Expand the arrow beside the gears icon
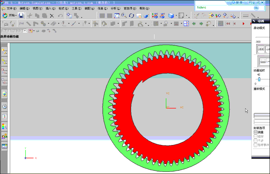The image size is (270, 174). point(49,24)
